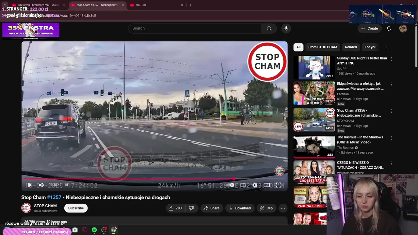Follow the #1357 hashtag link
Image resolution: width=418 pixels, height=235 pixels.
point(54,197)
